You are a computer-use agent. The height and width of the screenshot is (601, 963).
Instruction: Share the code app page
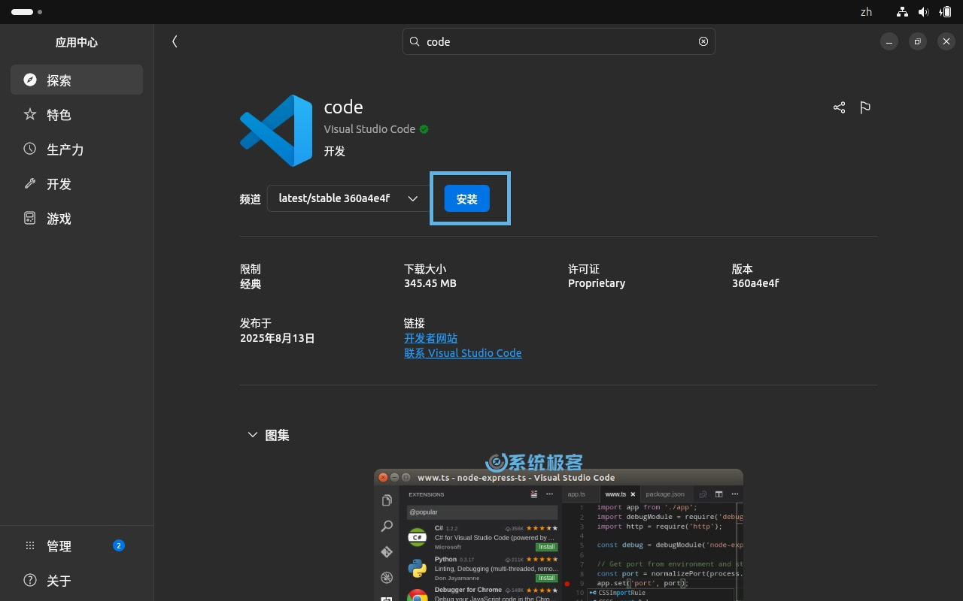coord(840,107)
